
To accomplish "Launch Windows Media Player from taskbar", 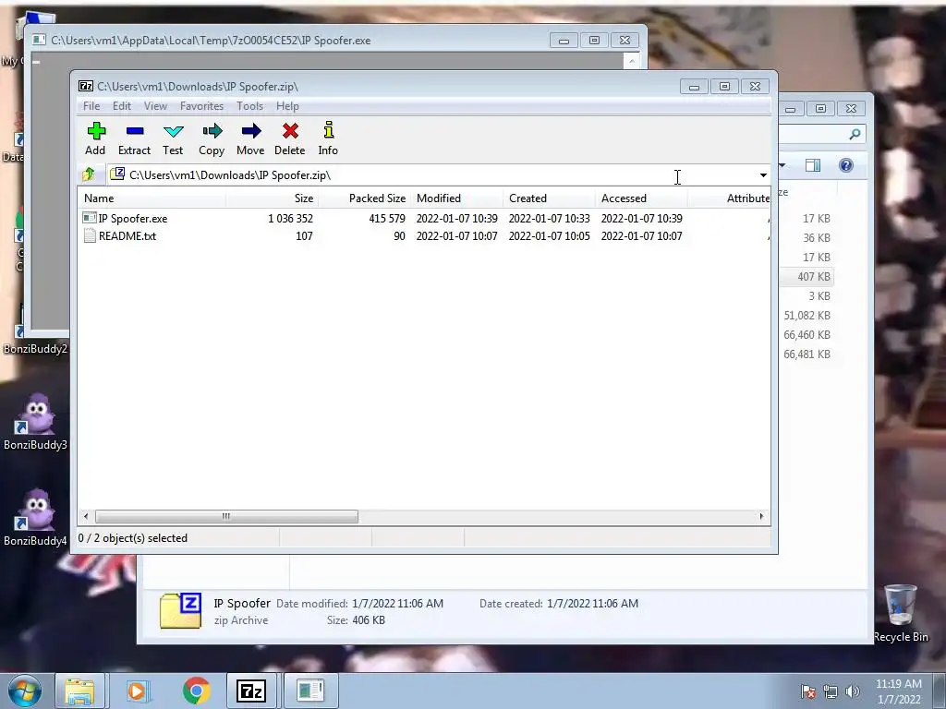I will pos(137,691).
